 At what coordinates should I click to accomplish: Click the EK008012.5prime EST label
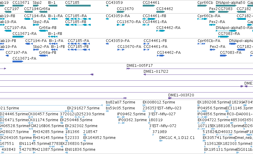(159, 102)
